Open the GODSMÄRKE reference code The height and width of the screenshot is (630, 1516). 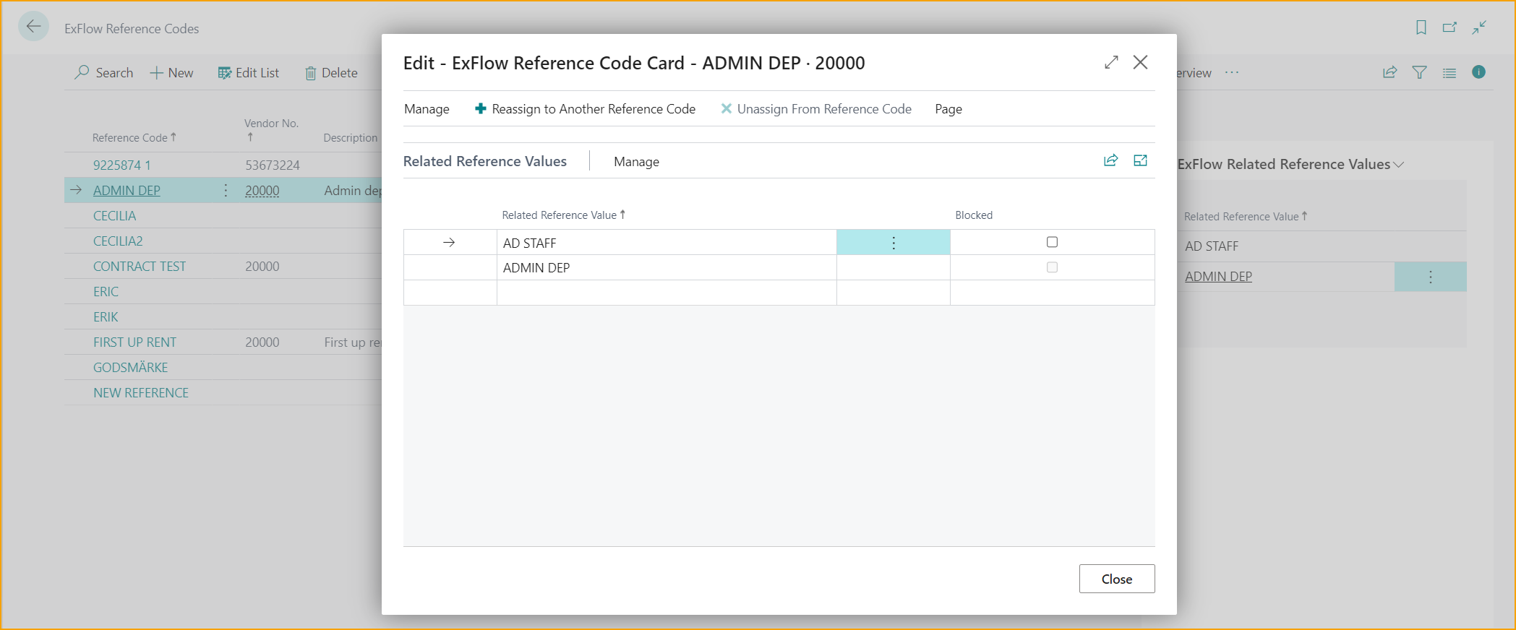[x=130, y=368]
